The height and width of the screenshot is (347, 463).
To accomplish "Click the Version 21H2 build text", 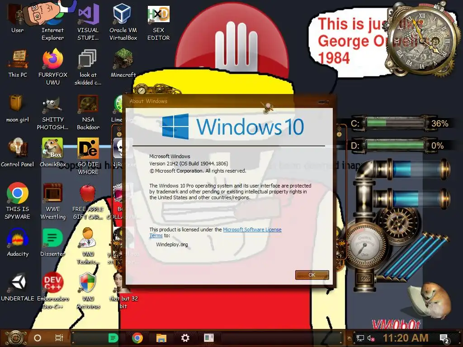I will (x=189, y=164).
